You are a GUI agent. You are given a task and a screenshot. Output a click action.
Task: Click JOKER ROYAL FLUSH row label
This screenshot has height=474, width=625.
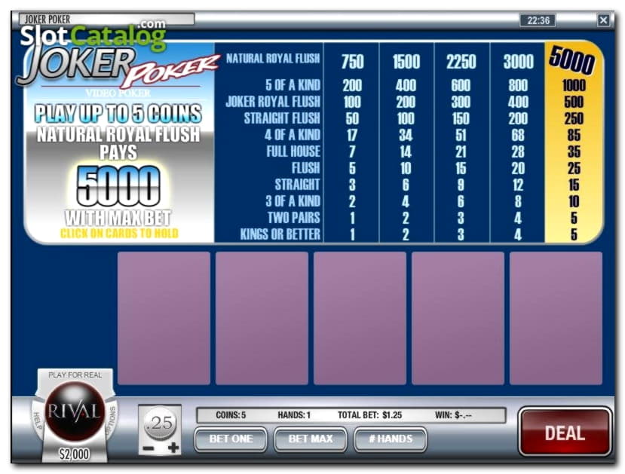273,102
